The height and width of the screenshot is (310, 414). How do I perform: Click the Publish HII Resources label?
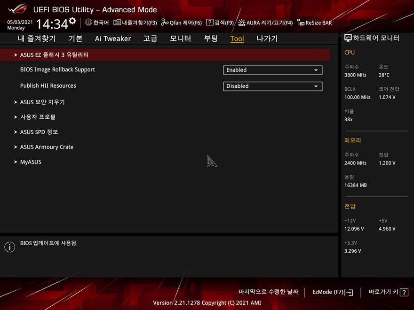(48, 85)
